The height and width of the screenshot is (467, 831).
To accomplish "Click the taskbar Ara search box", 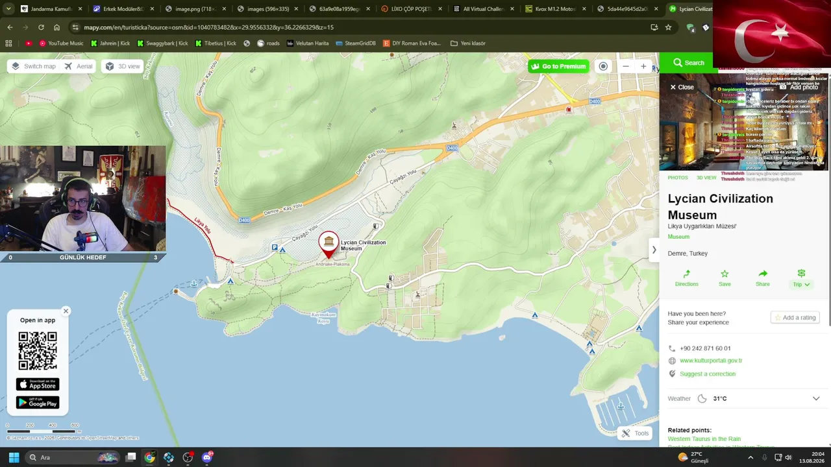I will tap(71, 457).
